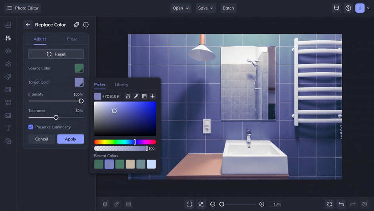Undo the last action
The width and height of the screenshot is (374, 211).
(342, 204)
